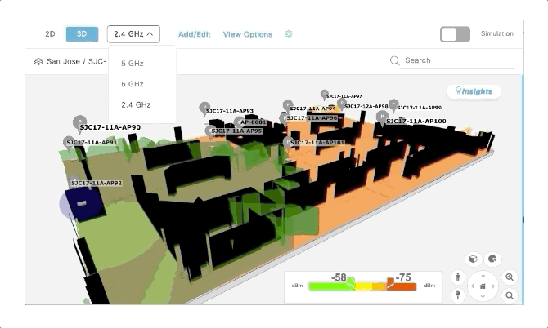Choose 5 GHz from the dropdown list

pyautogui.click(x=132, y=63)
